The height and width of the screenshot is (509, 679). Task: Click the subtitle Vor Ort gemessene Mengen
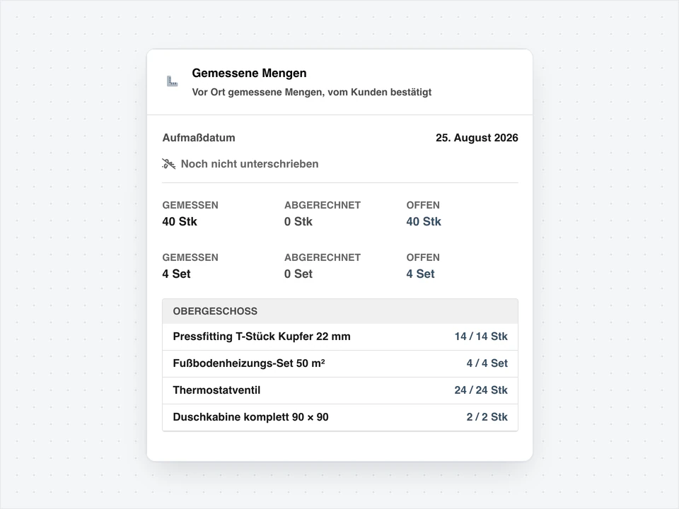(x=312, y=92)
